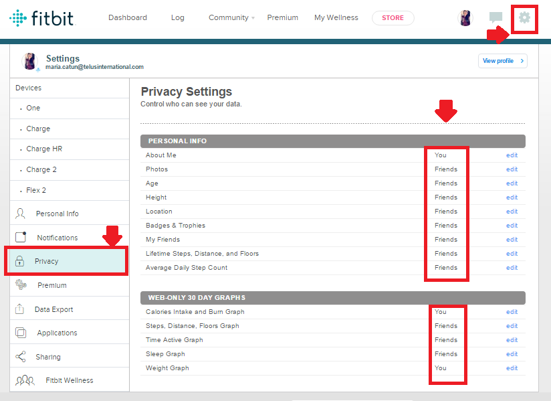Open Data Export settings
The width and height of the screenshot is (551, 401).
coord(70,309)
